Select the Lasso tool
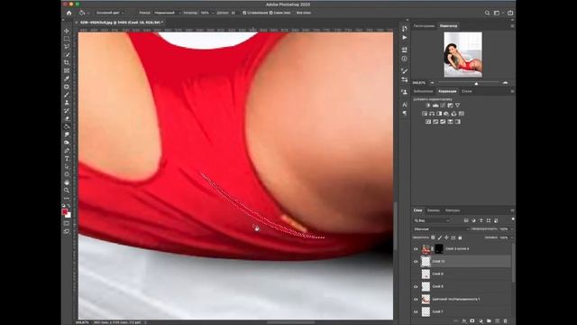The height and width of the screenshot is (325, 577). click(67, 47)
